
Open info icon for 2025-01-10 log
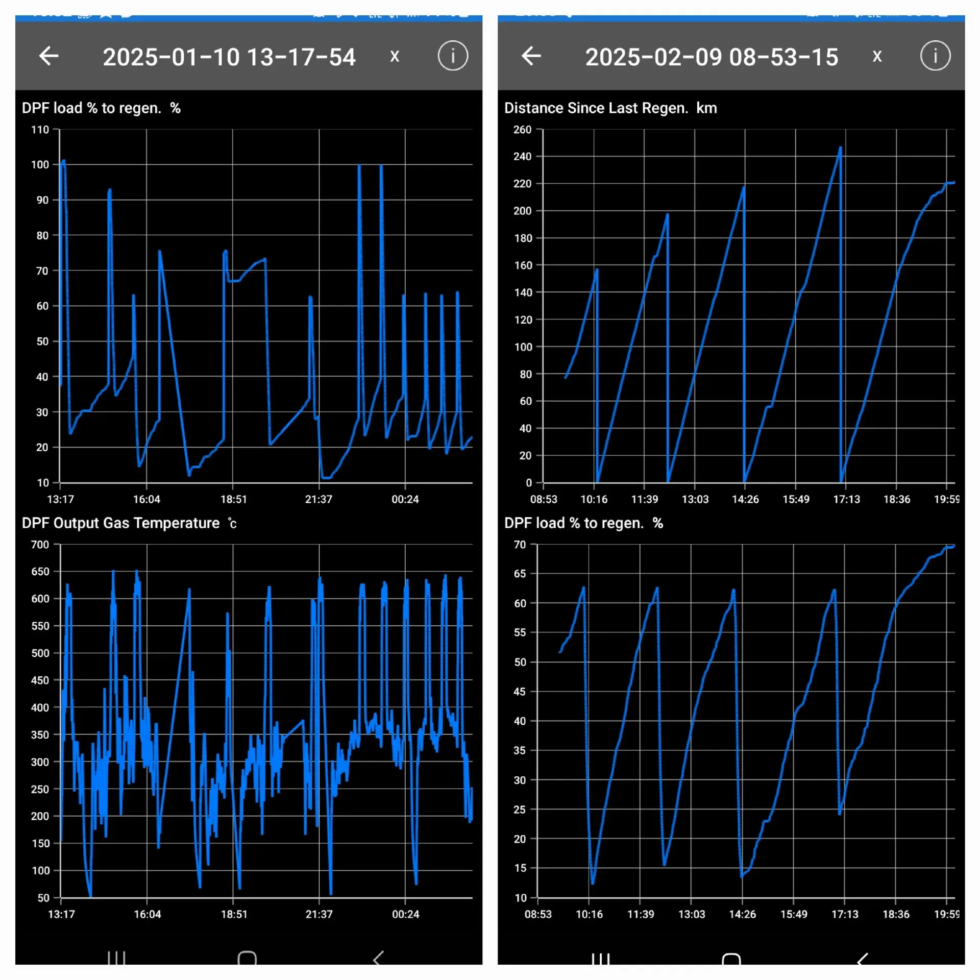[x=452, y=56]
